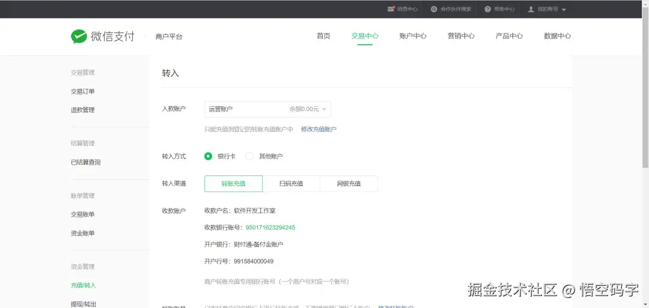Click the 交易管理 sidebar section header

tap(83, 73)
